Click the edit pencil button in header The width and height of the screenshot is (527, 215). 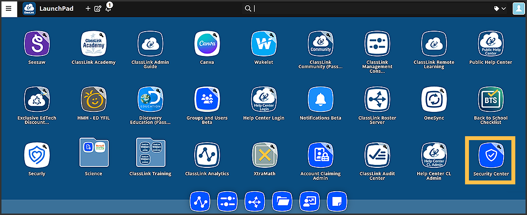pyautogui.click(x=98, y=9)
